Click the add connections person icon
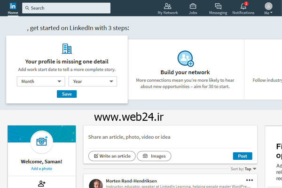 click(x=42, y=183)
